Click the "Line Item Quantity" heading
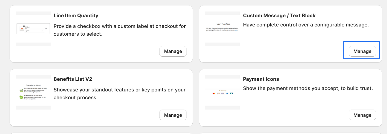The width and height of the screenshot is (387, 134). [76, 16]
